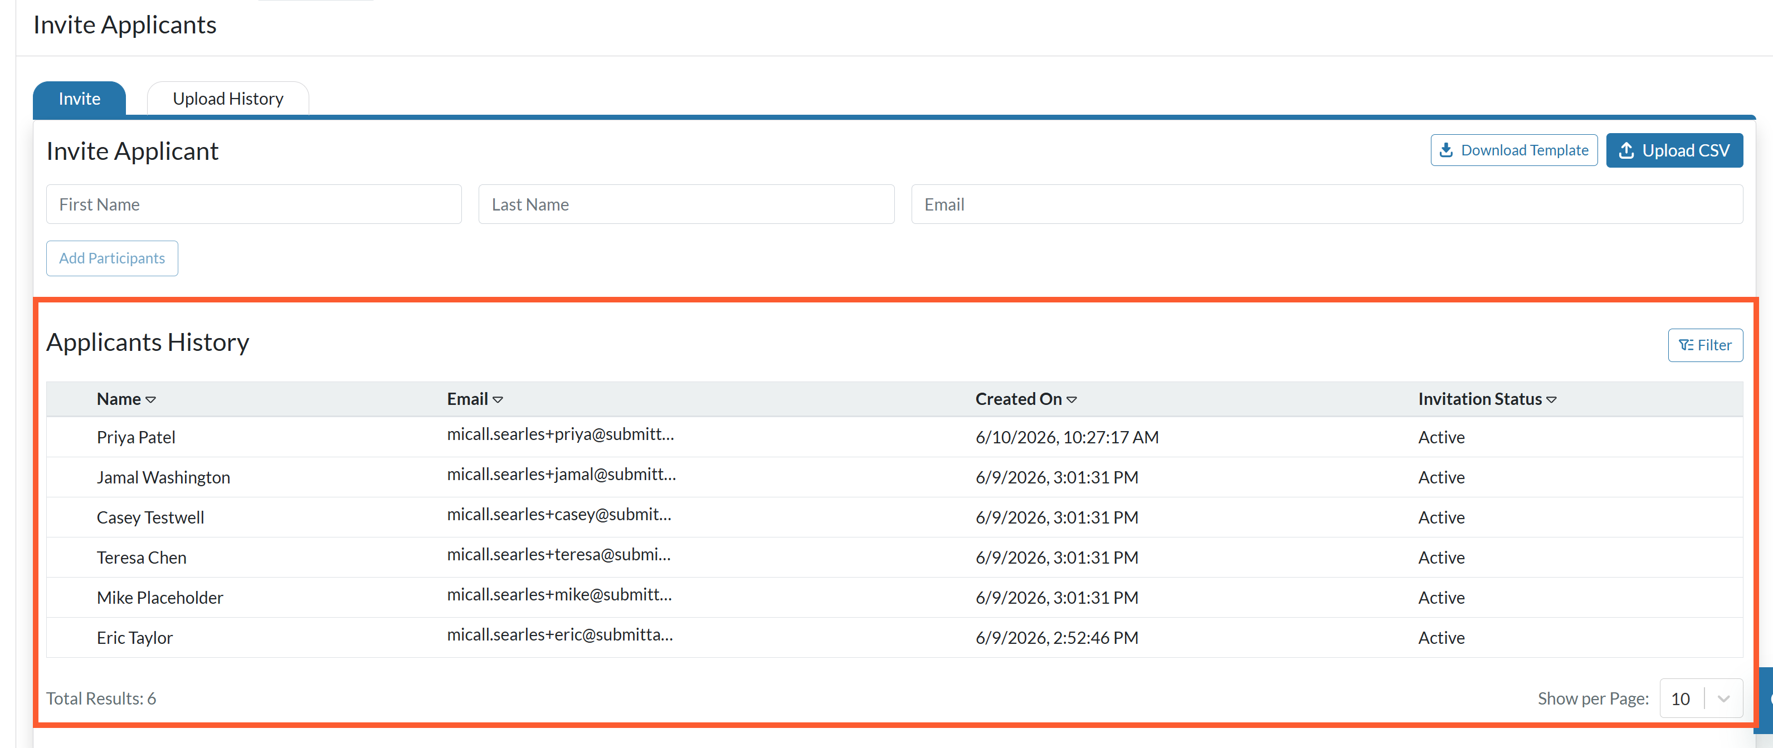Click the micall.searles+eric email cell
The height and width of the screenshot is (748, 1773).
click(559, 634)
